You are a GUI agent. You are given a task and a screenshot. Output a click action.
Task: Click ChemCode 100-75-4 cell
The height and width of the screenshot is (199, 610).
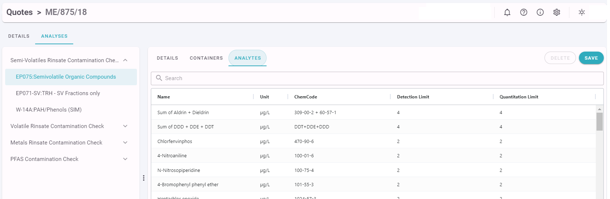coord(304,170)
